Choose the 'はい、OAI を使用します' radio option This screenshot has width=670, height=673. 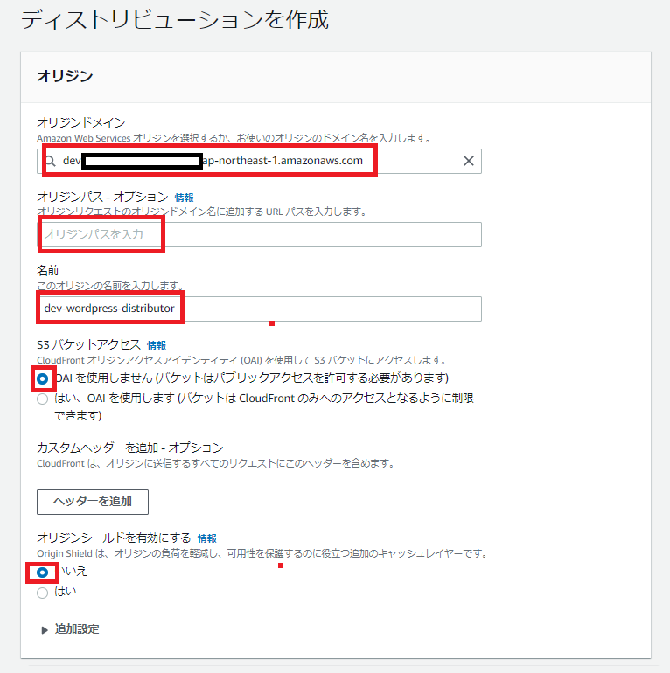43,399
